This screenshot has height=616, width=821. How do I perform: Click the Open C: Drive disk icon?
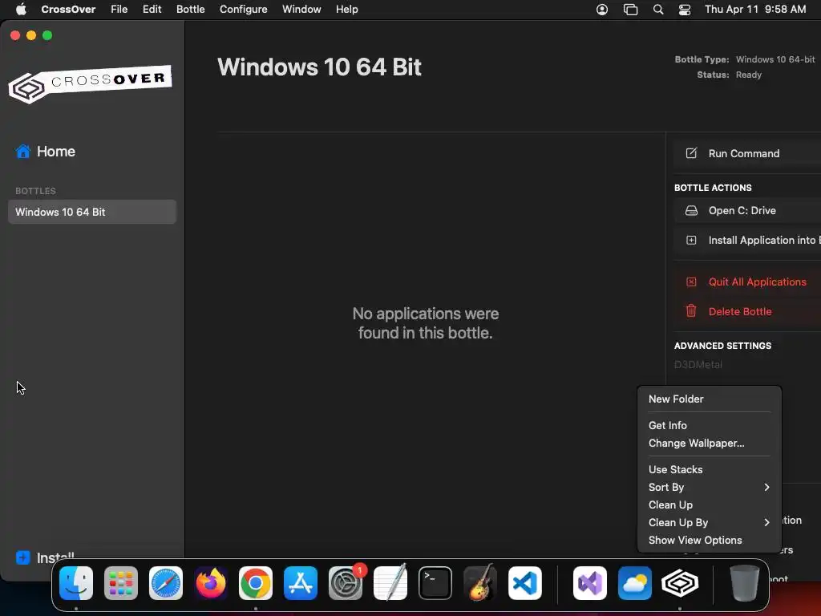pos(691,211)
